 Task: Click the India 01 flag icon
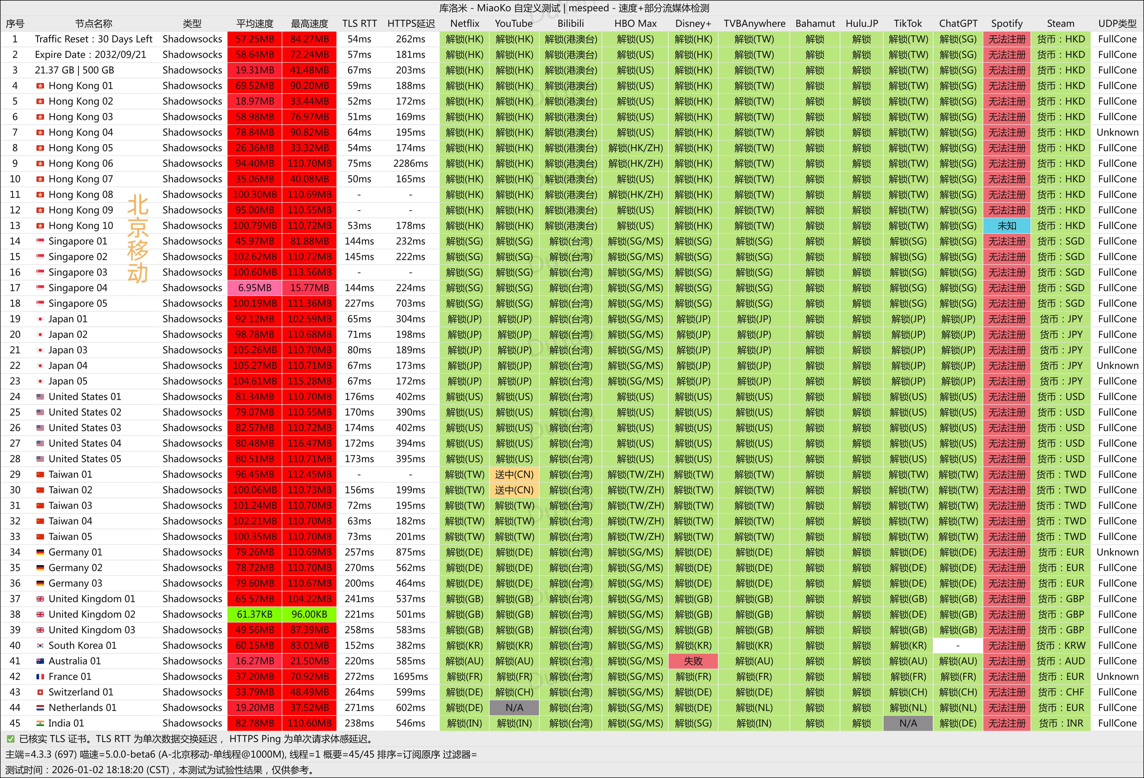pyautogui.click(x=40, y=723)
